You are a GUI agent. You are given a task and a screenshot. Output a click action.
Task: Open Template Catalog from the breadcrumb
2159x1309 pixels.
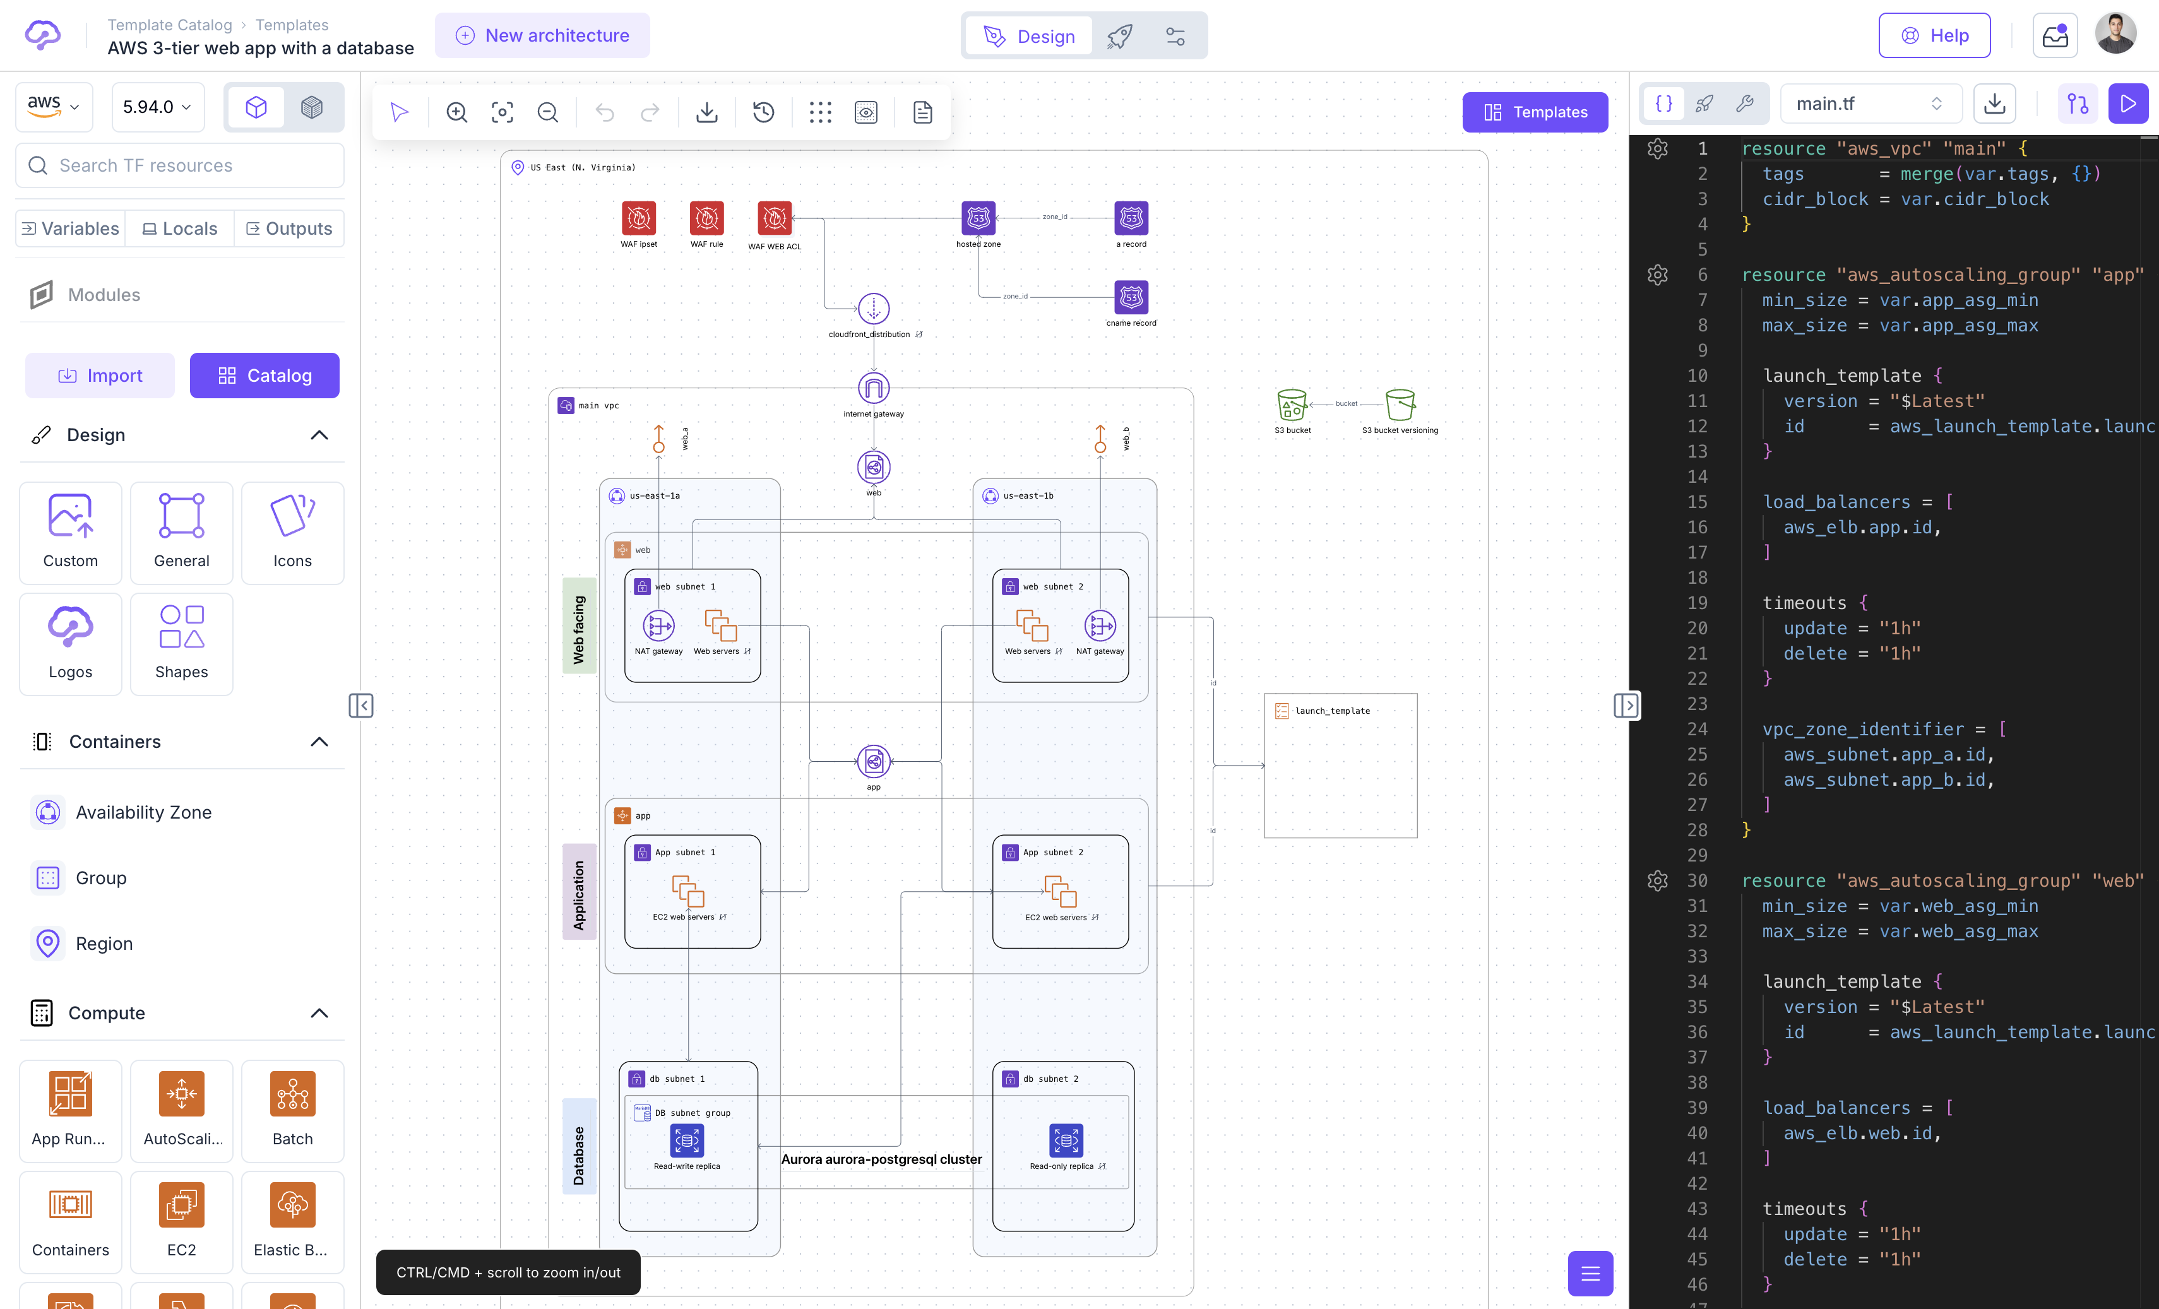click(170, 25)
